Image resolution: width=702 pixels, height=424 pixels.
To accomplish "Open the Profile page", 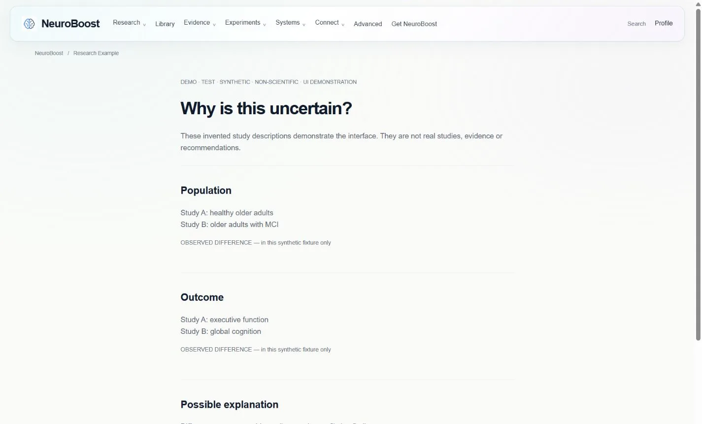I will [x=664, y=23].
